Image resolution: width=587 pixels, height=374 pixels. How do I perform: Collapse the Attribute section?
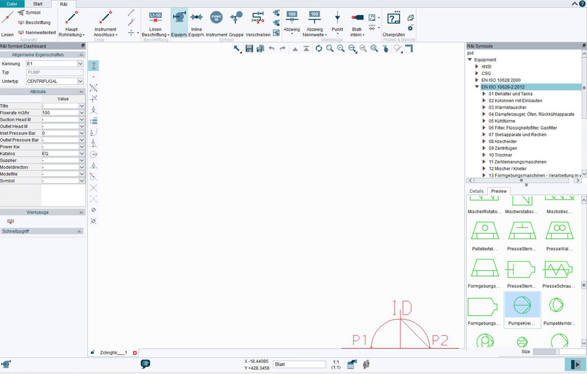click(x=82, y=92)
